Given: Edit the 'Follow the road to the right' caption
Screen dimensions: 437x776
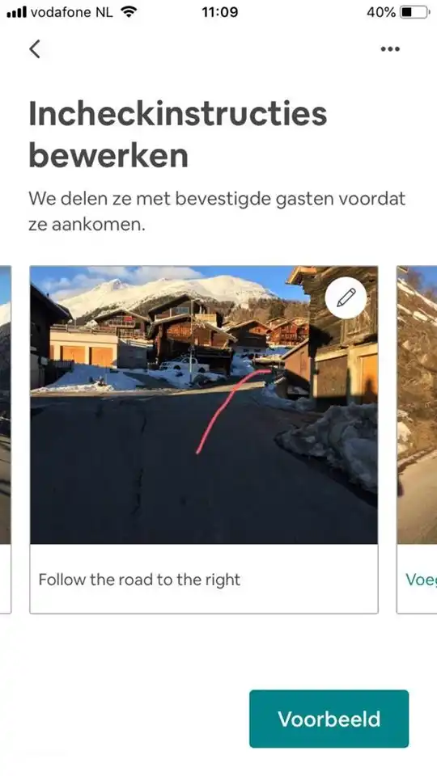Looking at the screenshot, I should pos(204,579).
